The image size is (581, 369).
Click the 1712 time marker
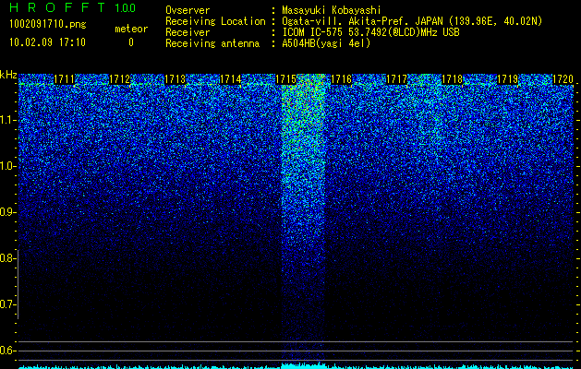click(120, 79)
